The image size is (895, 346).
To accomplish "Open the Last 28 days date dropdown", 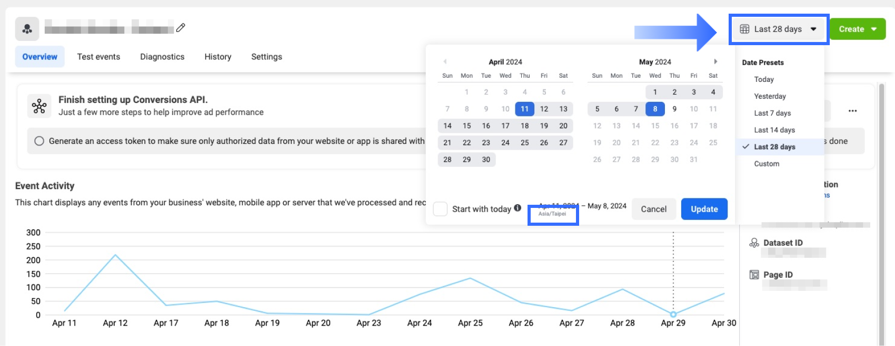I will [x=778, y=29].
